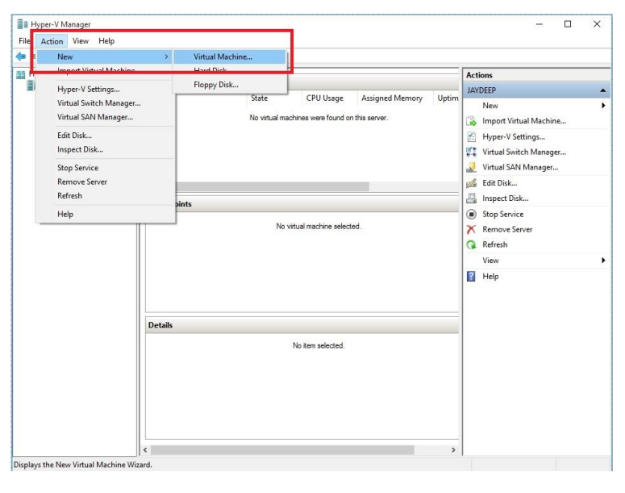Click the blue Help question mark icon
The image size is (625, 493).
(471, 277)
